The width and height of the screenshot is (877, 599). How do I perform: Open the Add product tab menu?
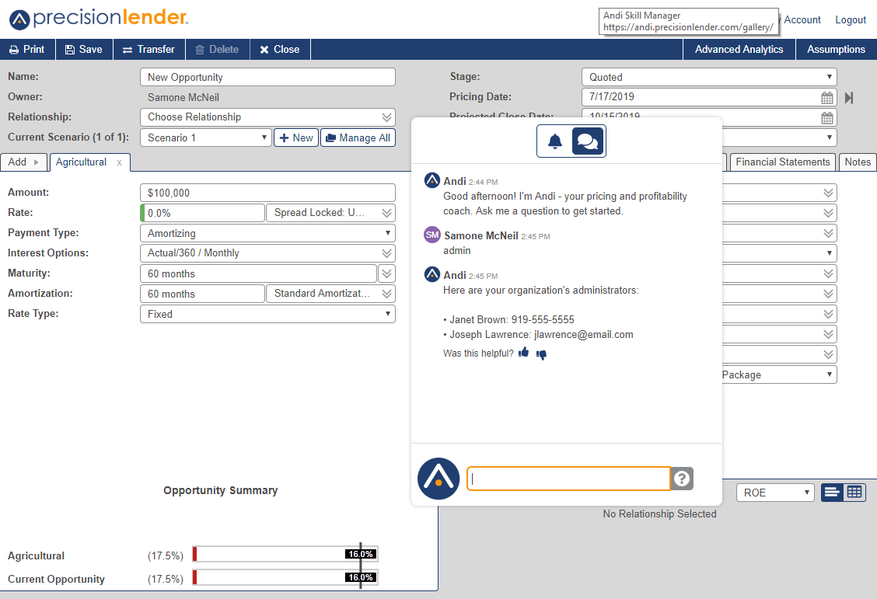click(23, 162)
